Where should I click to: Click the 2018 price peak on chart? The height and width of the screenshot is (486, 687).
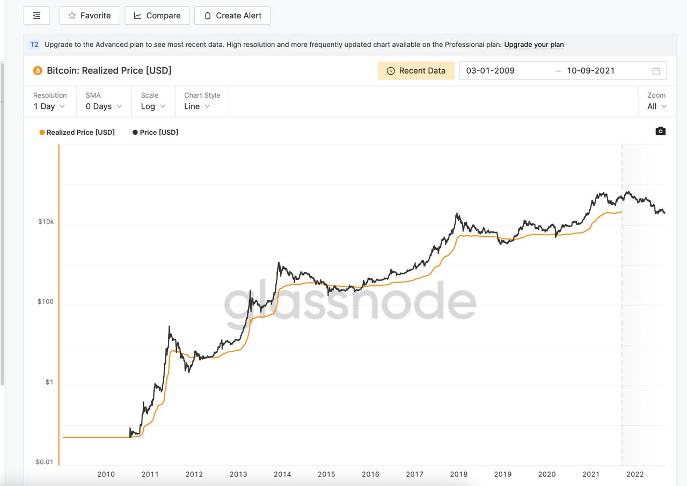[x=457, y=214]
